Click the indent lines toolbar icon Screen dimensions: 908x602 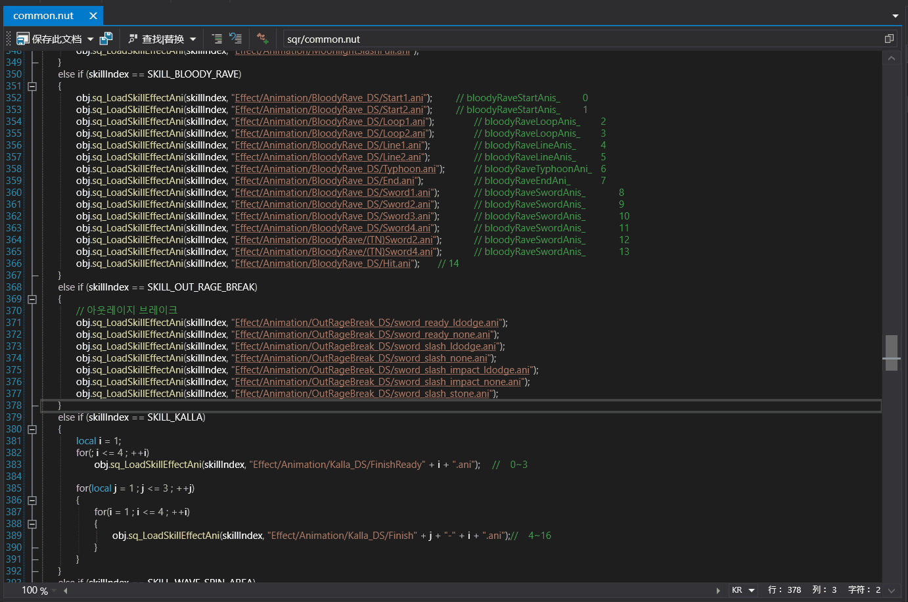pos(217,39)
